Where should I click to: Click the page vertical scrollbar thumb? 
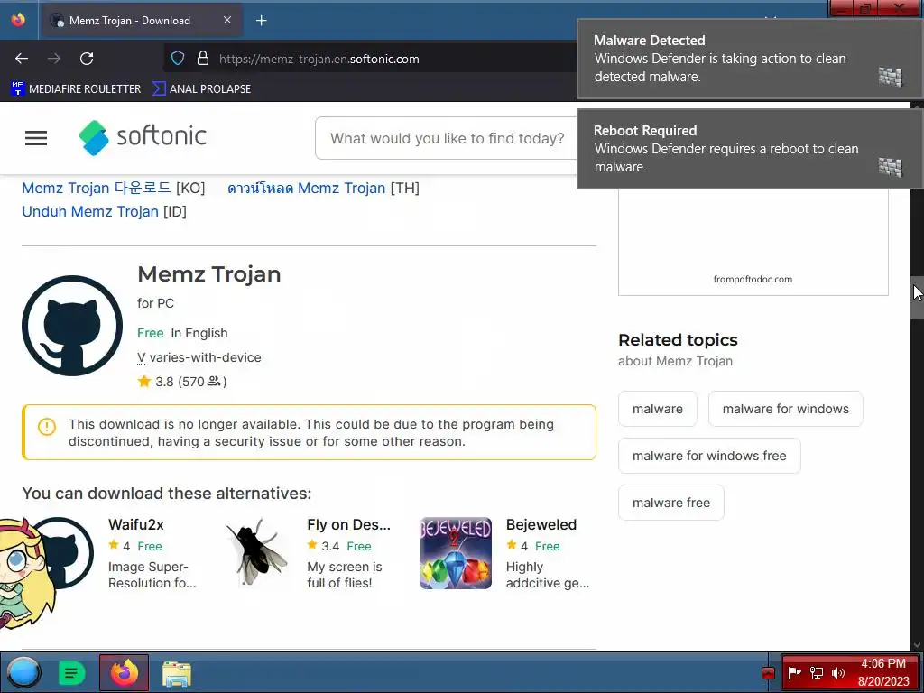point(917,298)
